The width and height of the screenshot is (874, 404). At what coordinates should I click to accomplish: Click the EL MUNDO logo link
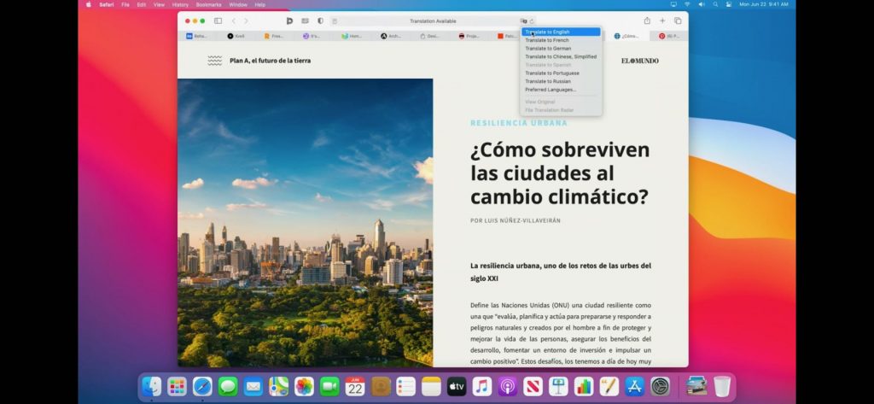pyautogui.click(x=640, y=61)
